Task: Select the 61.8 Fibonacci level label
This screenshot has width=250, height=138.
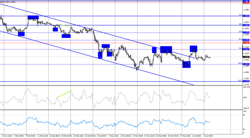Action: pos(241,39)
